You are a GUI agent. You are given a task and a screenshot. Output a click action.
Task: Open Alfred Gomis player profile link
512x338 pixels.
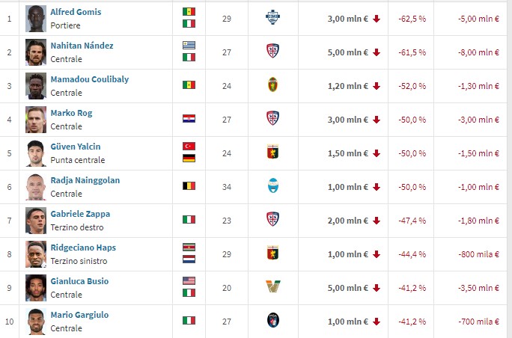pyautogui.click(x=76, y=12)
